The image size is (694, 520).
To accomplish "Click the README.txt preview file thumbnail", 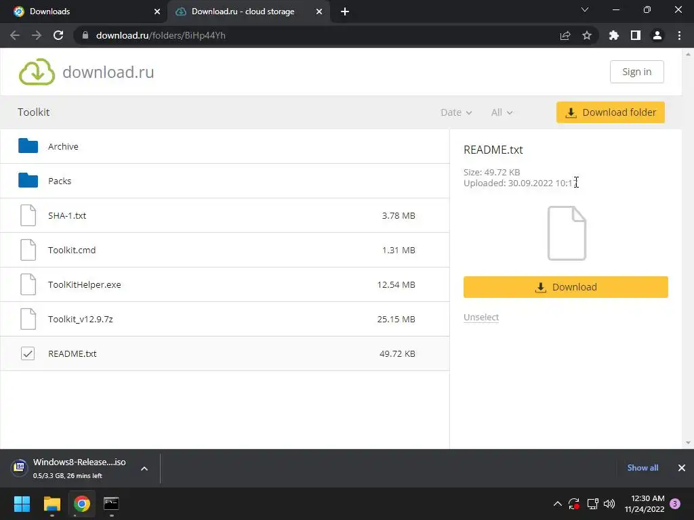I will click(567, 233).
